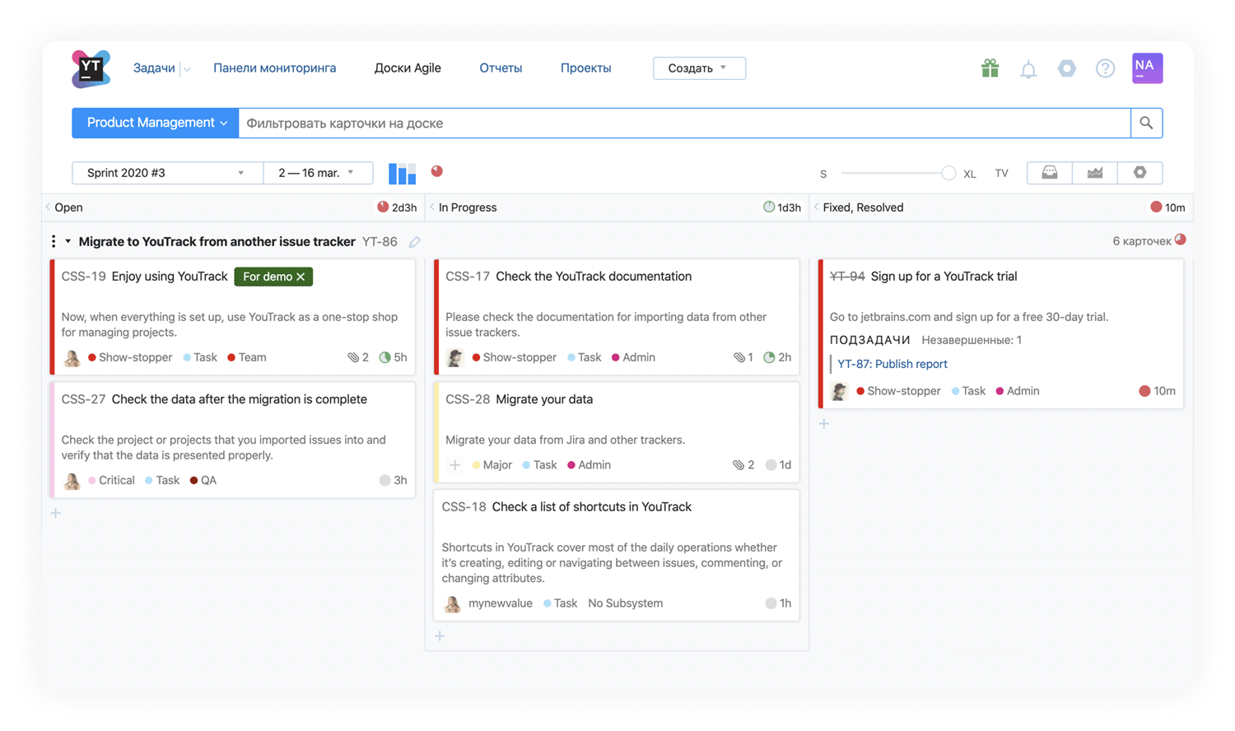Go to Доски Agile
The height and width of the screenshot is (731, 1235).
408,68
